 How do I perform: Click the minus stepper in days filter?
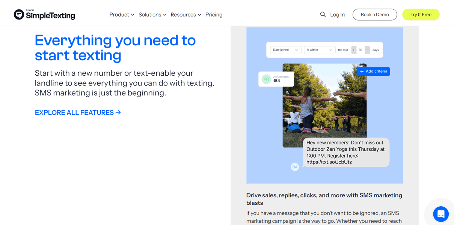(367, 50)
